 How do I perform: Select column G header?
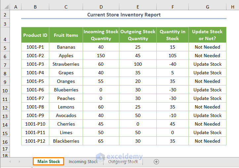(207, 7)
